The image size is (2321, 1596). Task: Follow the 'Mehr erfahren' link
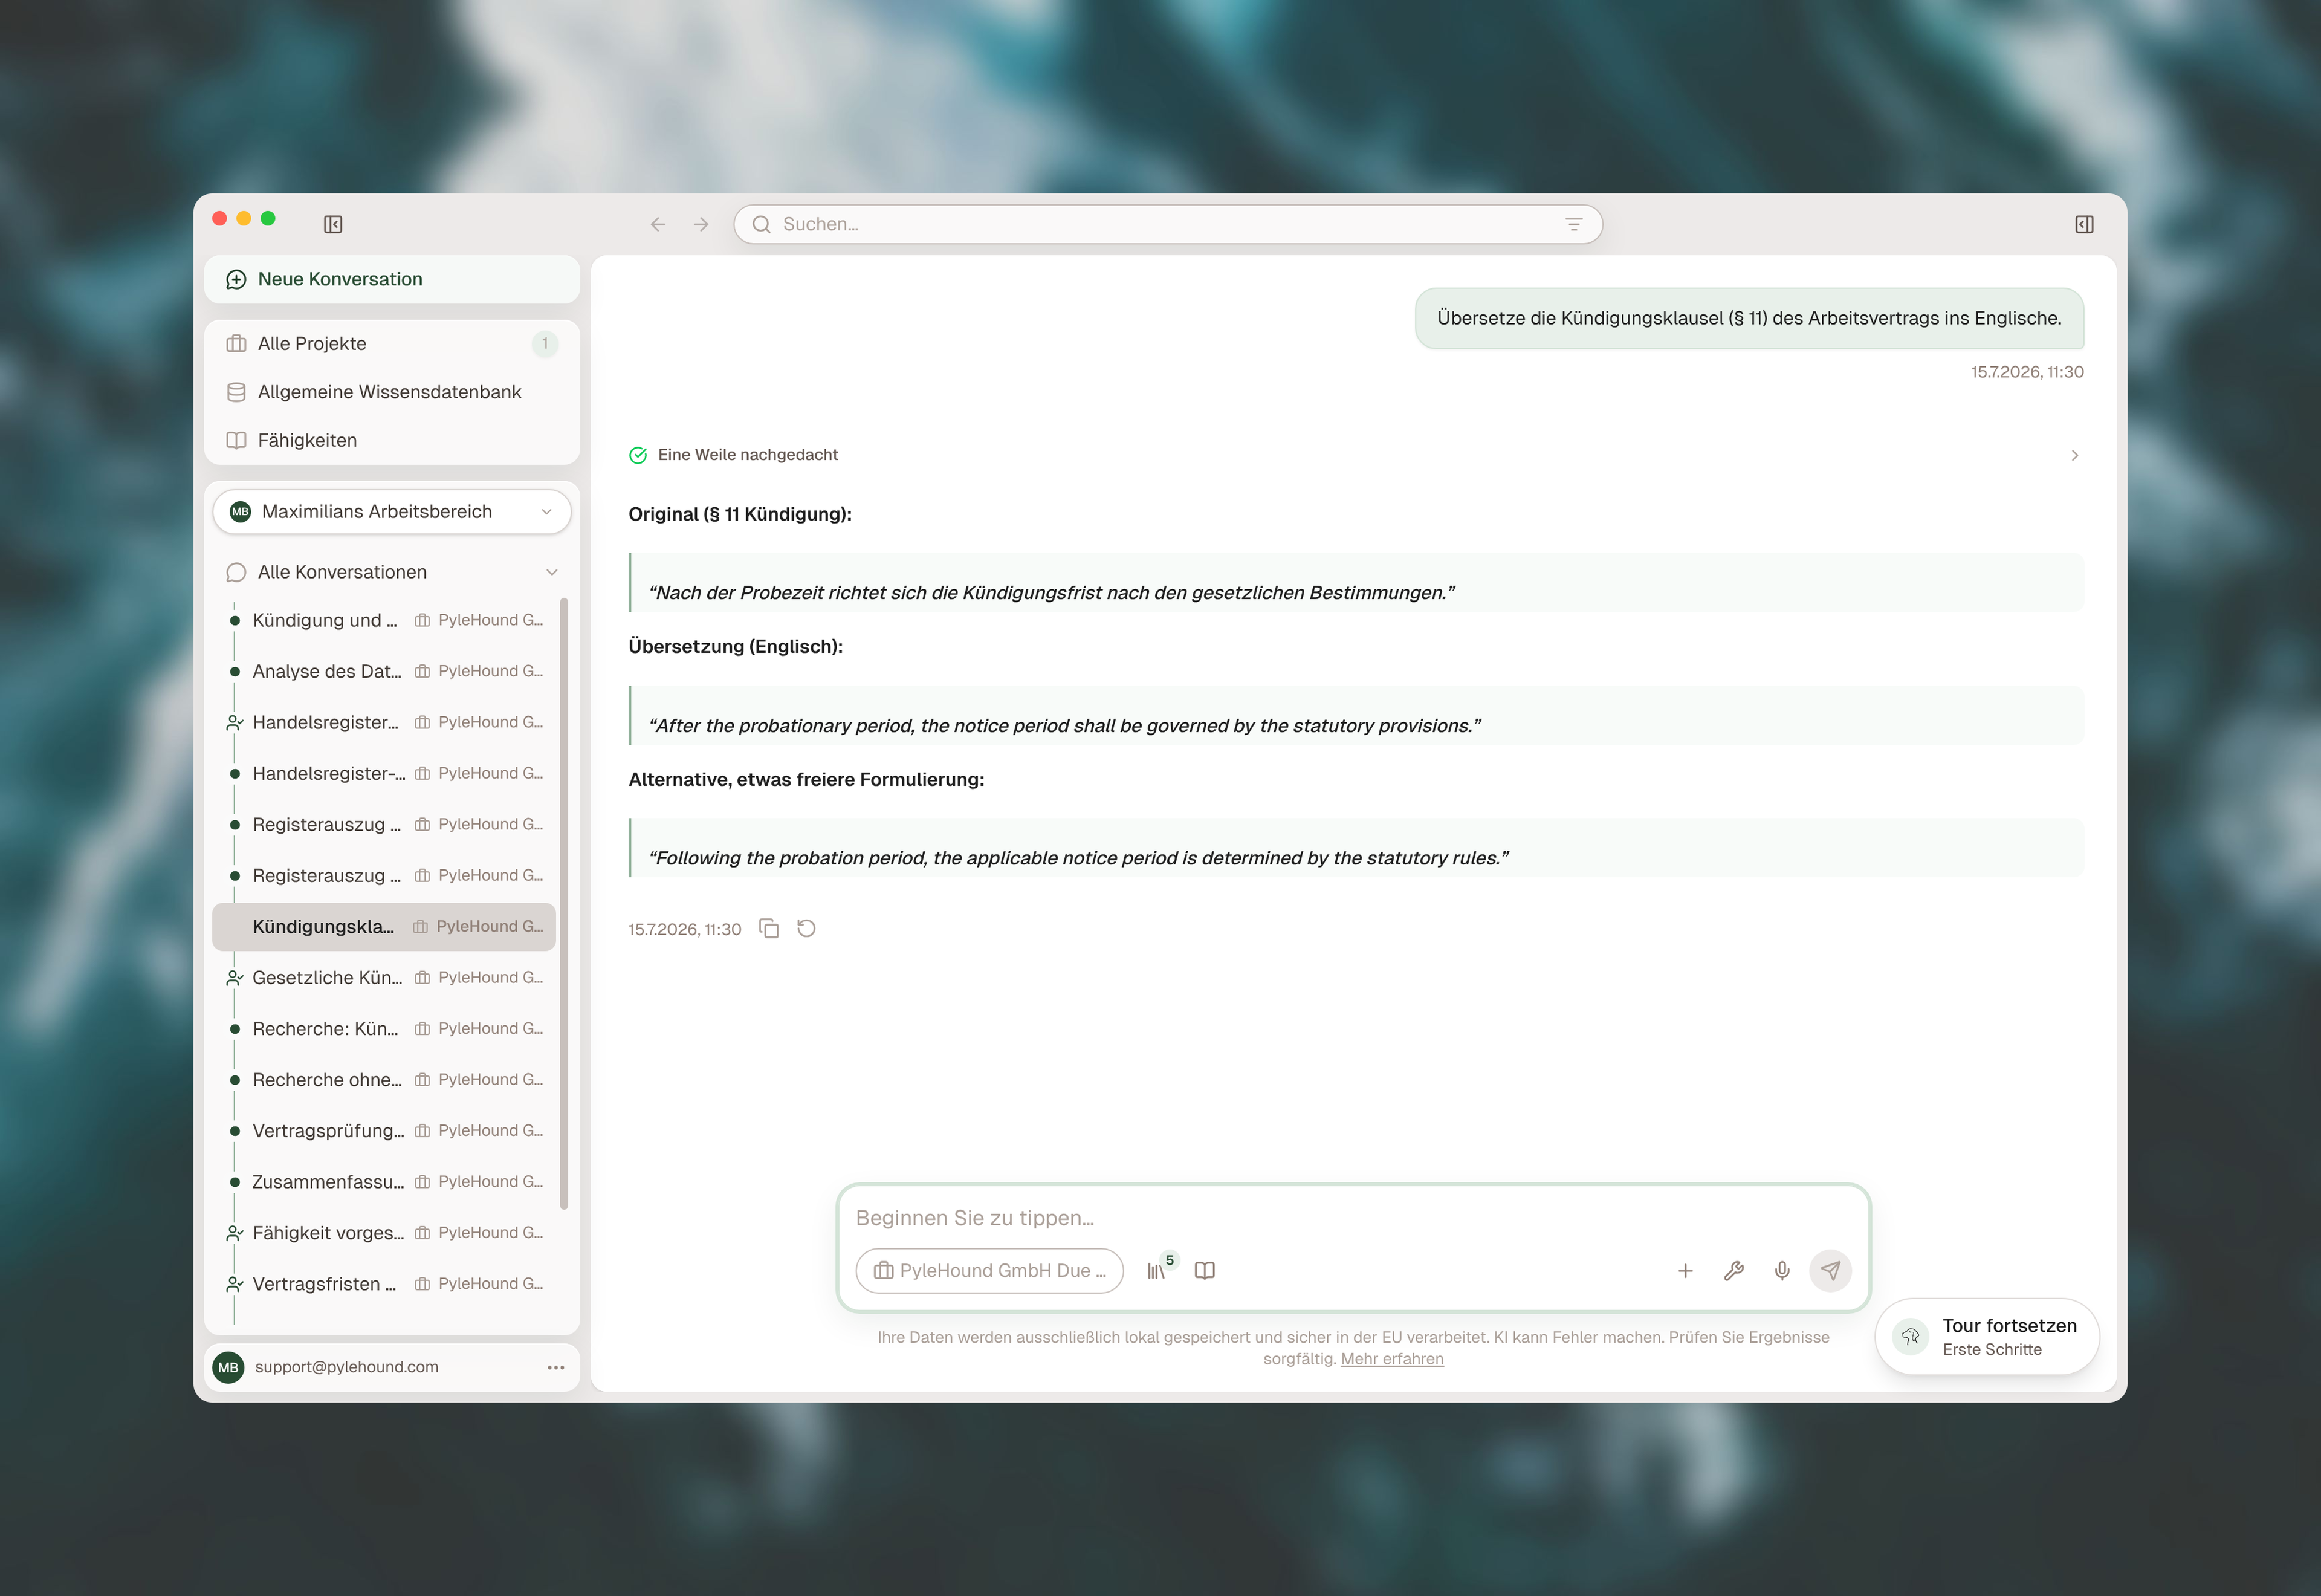(x=1391, y=1359)
